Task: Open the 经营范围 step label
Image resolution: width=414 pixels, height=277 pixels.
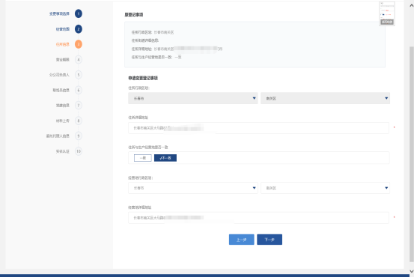Action: click(63, 29)
